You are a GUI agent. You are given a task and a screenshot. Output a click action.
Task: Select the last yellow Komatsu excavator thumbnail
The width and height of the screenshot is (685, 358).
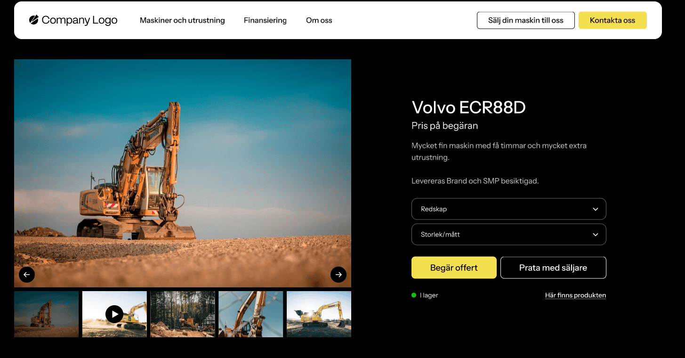click(319, 314)
